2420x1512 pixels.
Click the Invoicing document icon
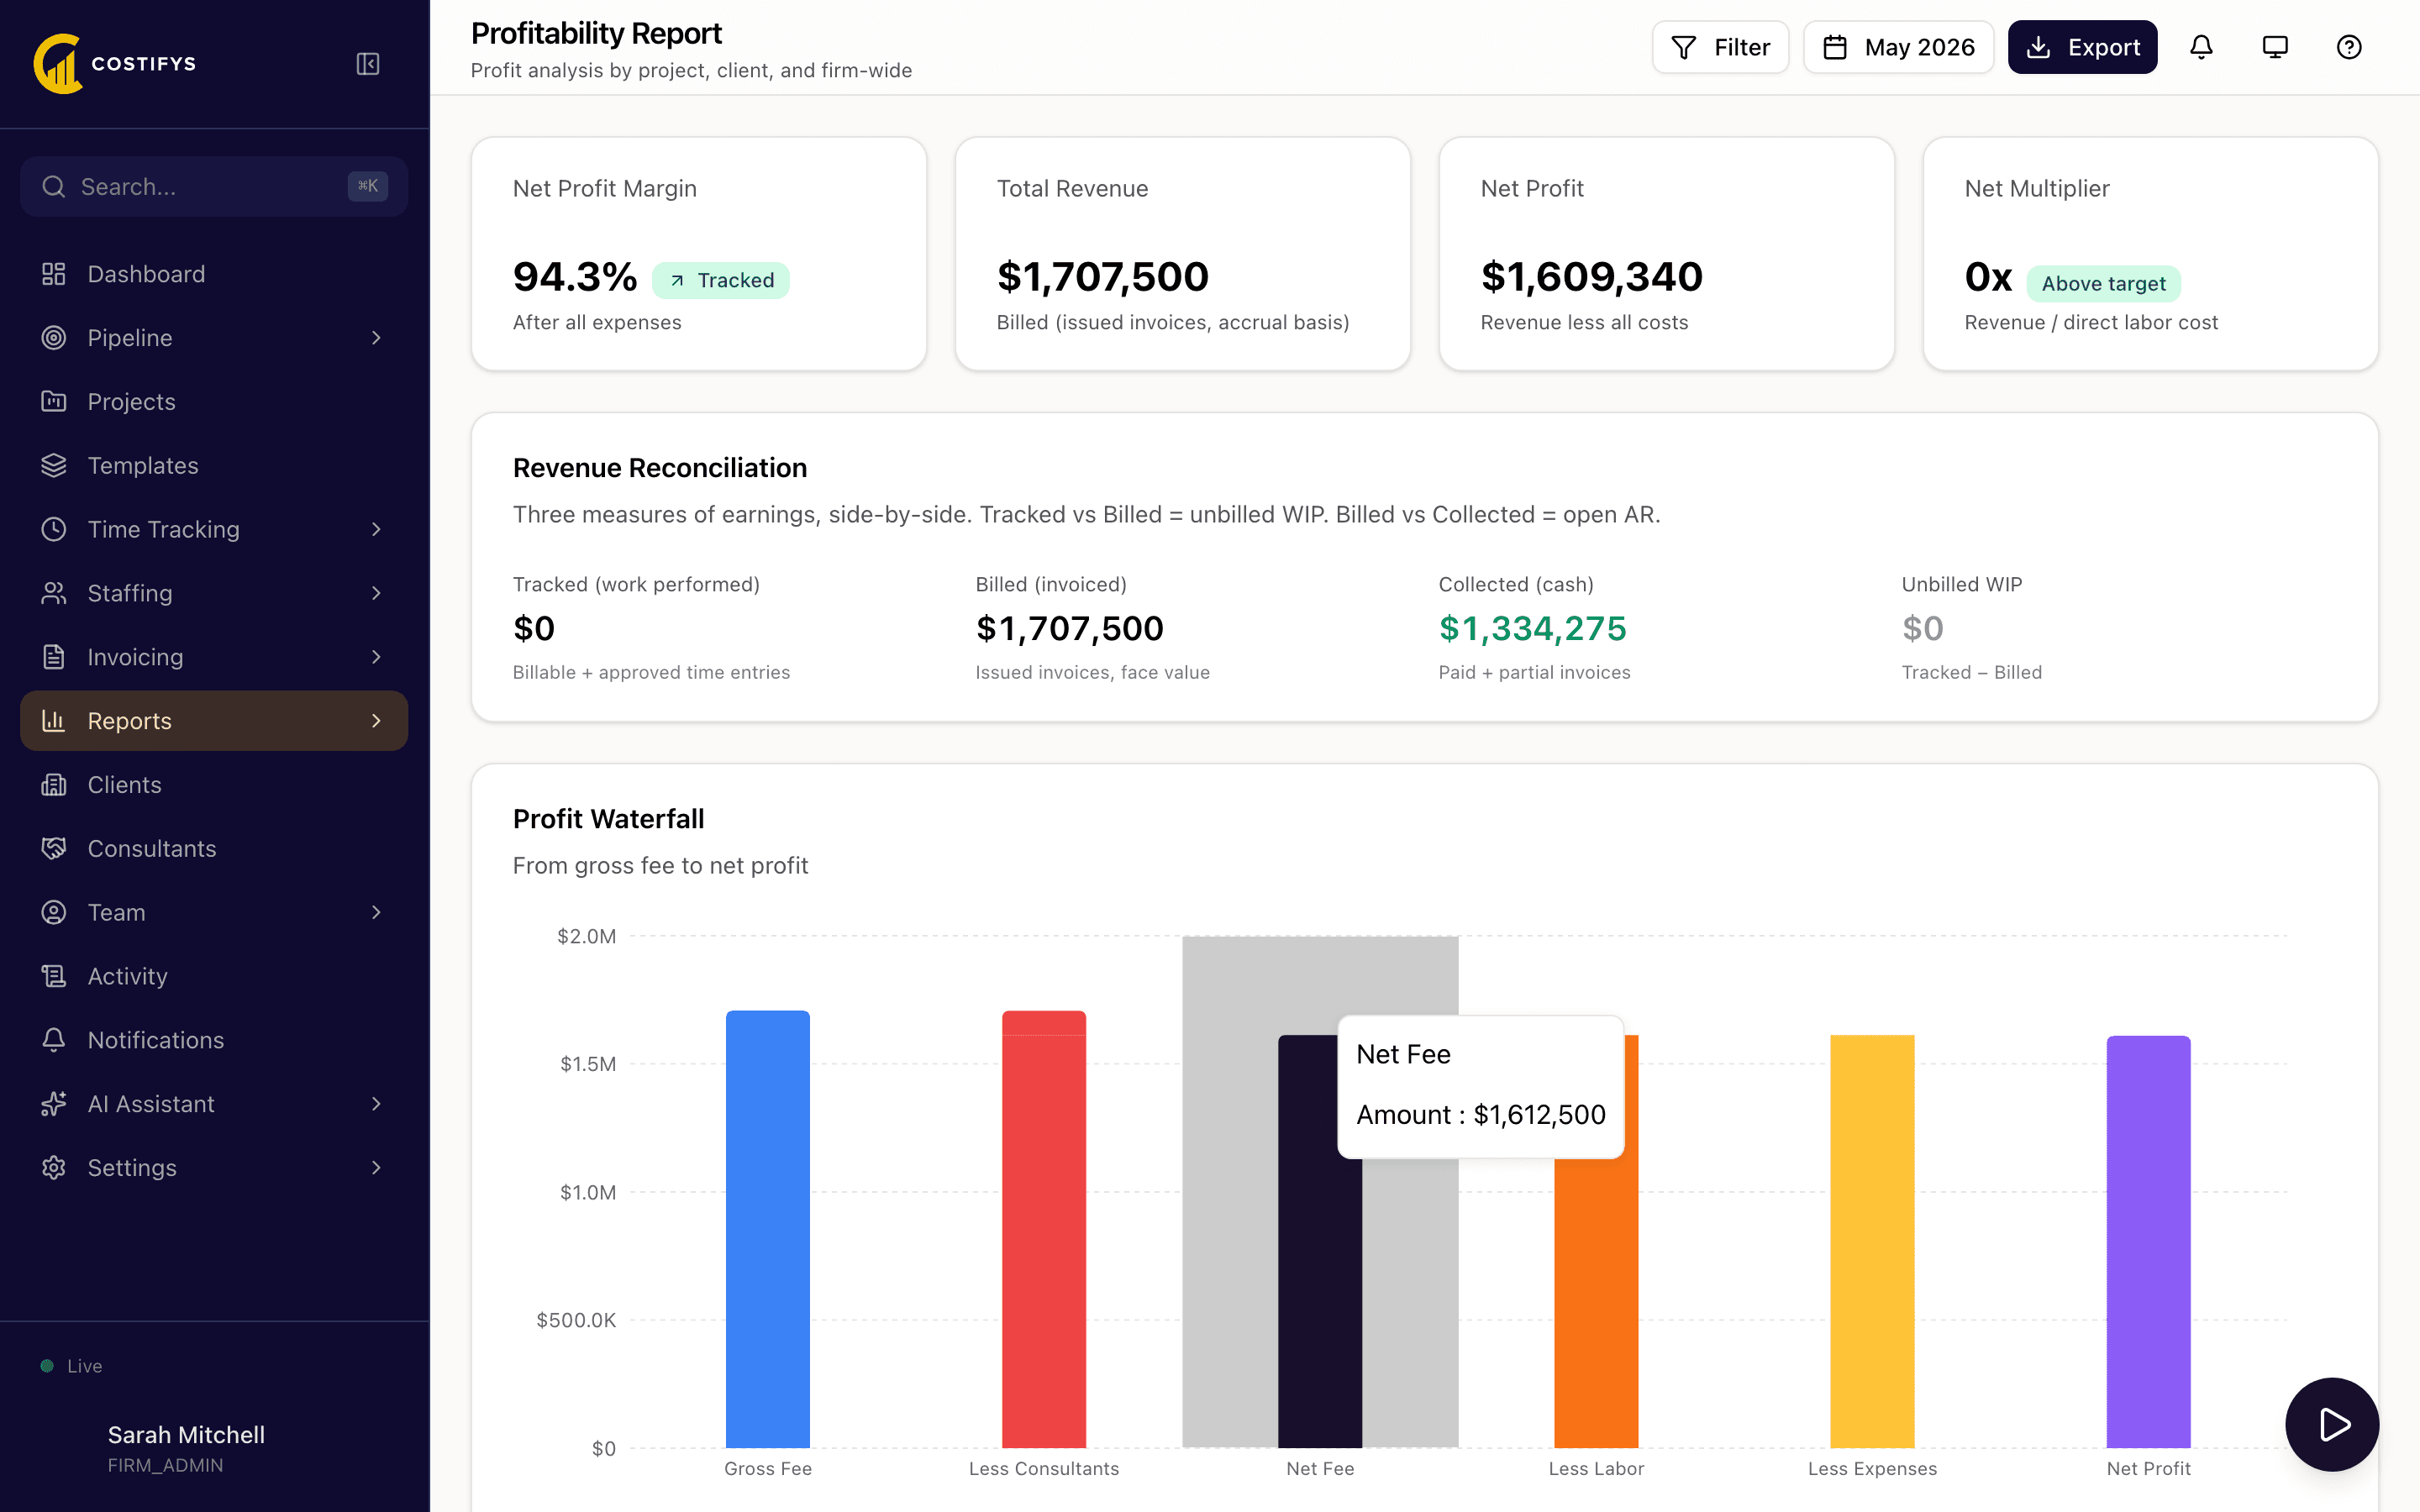[x=54, y=657]
